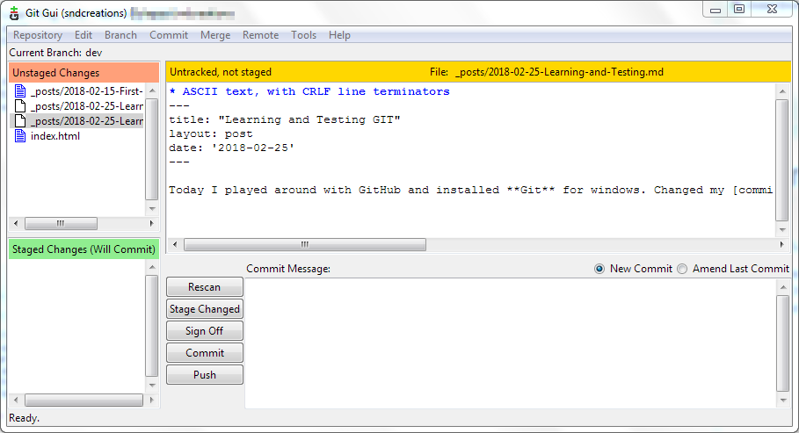Maximize the Git Gui window
The width and height of the screenshot is (799, 433).
pos(739,9)
